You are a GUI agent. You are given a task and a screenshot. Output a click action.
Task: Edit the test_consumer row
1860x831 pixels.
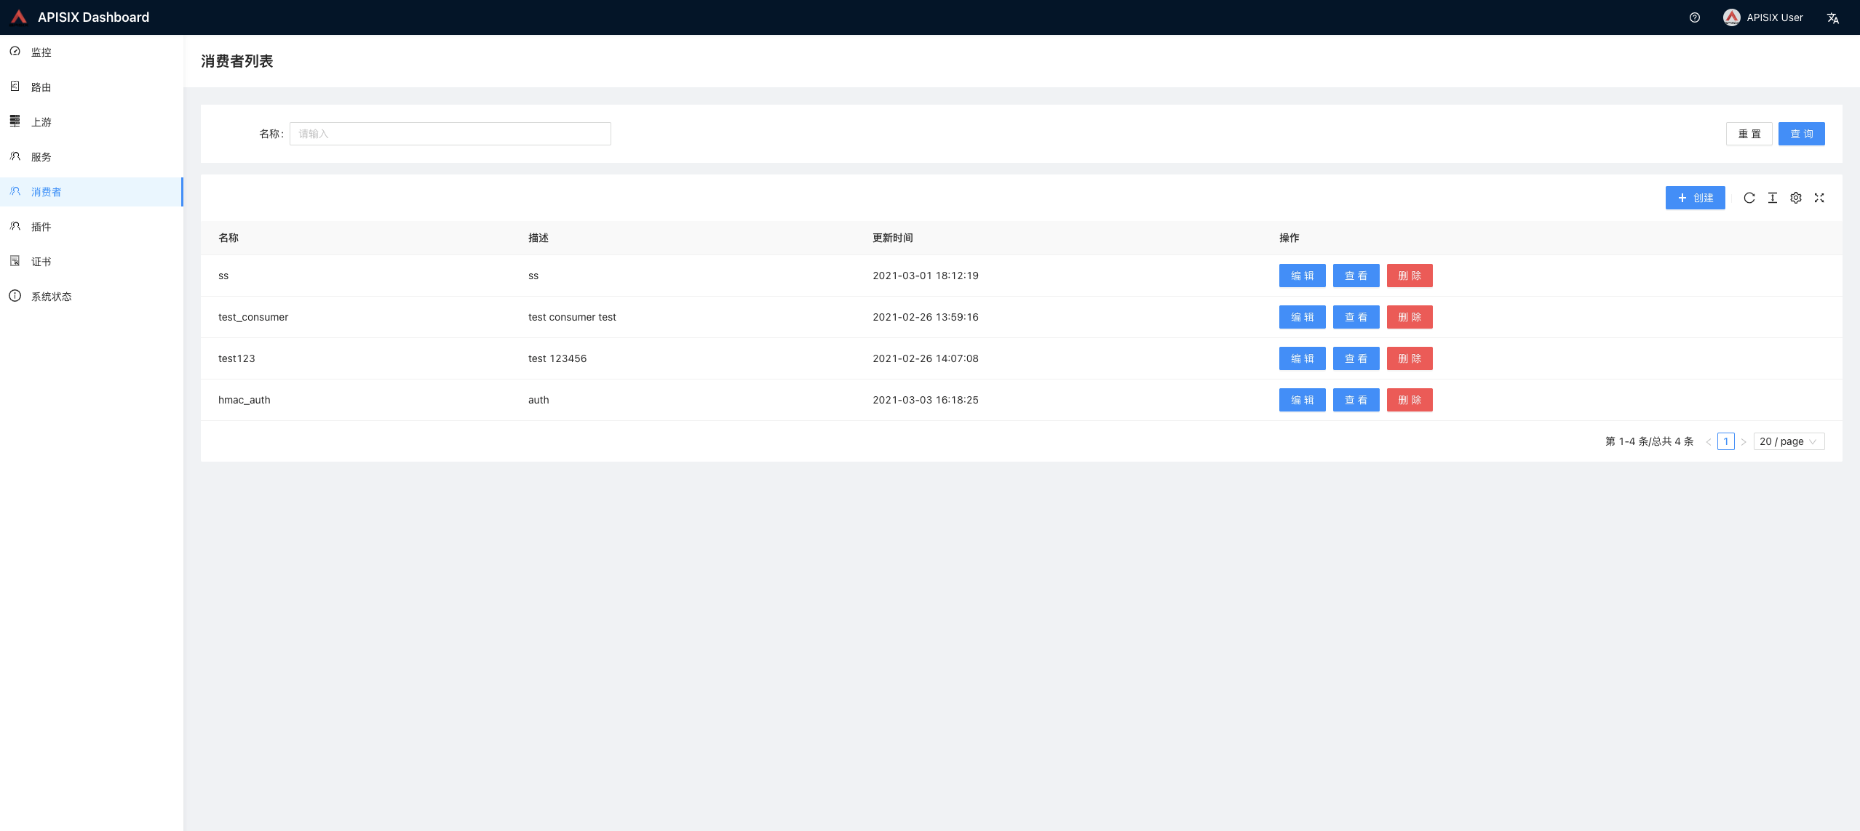click(1302, 317)
